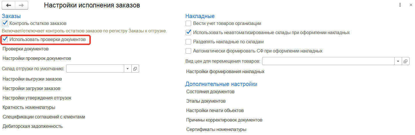Click the Склад отгрузки по умолчанию input field
The width and height of the screenshot is (415, 135).
tap(95, 69)
